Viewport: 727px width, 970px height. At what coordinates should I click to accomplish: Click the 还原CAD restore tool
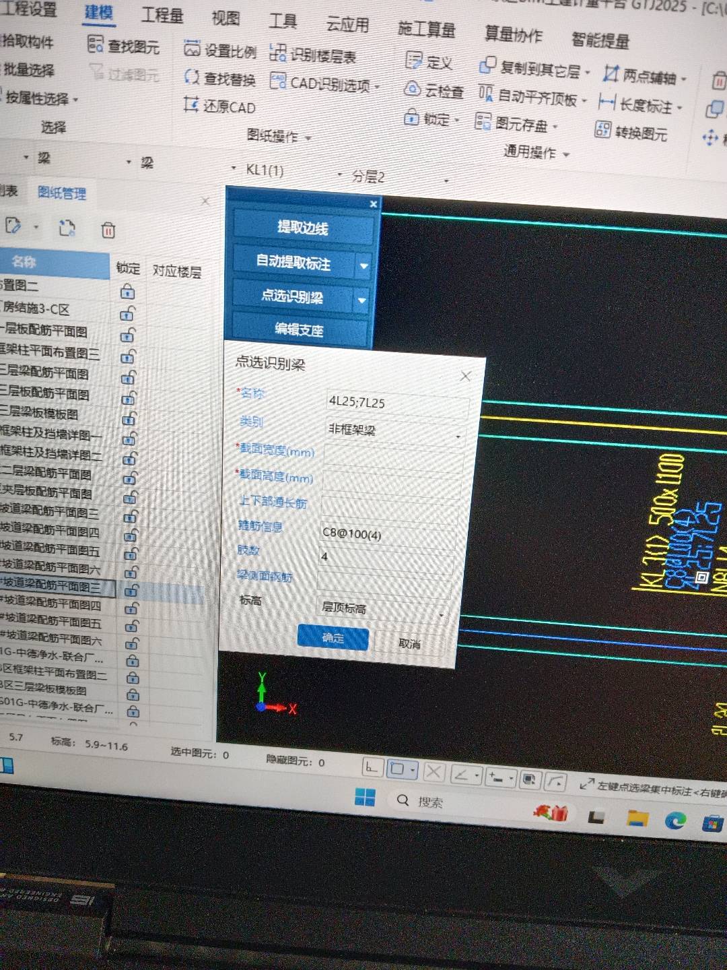(x=220, y=106)
